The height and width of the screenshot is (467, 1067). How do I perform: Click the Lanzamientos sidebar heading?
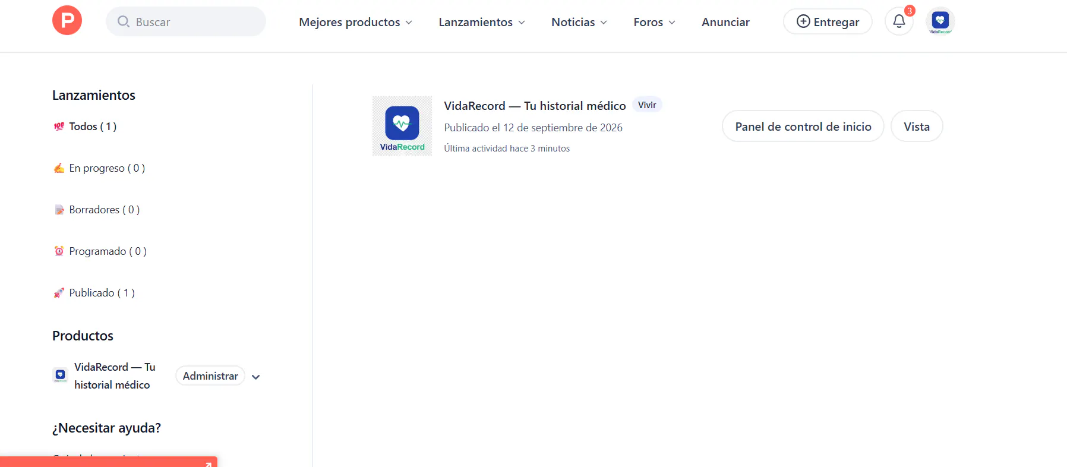point(94,95)
